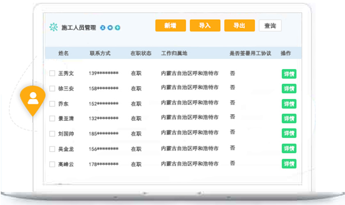Image resolution: width=345 pixels, height=205 pixels.
Task: Open 详情 for 吴金龙
Action: click(x=289, y=148)
